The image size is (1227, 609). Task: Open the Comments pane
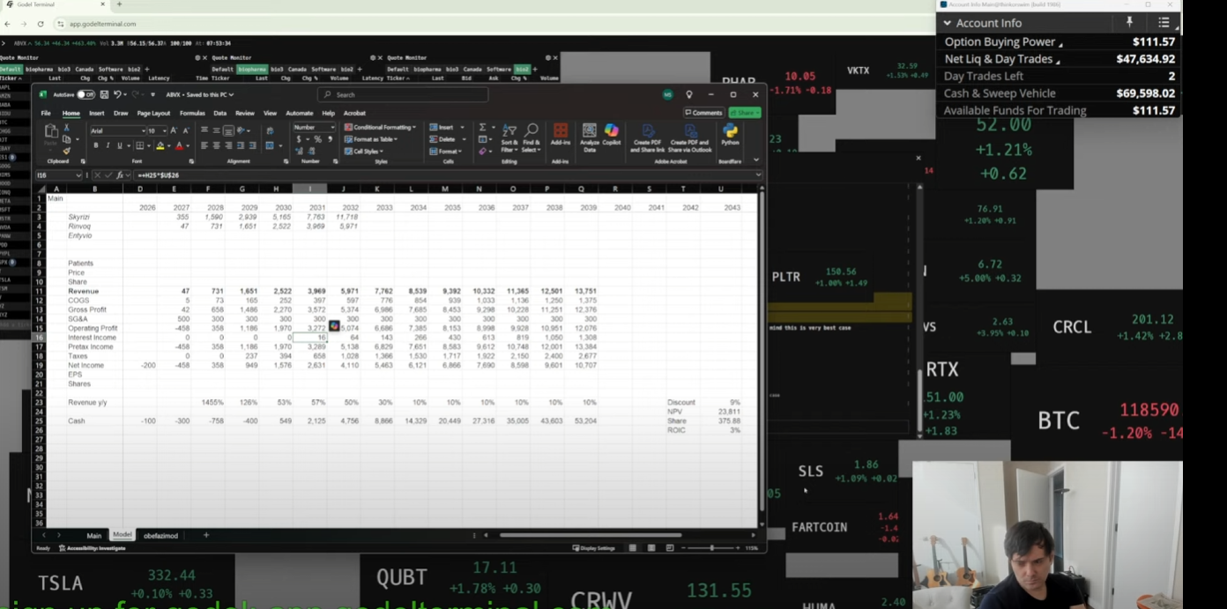[703, 113]
